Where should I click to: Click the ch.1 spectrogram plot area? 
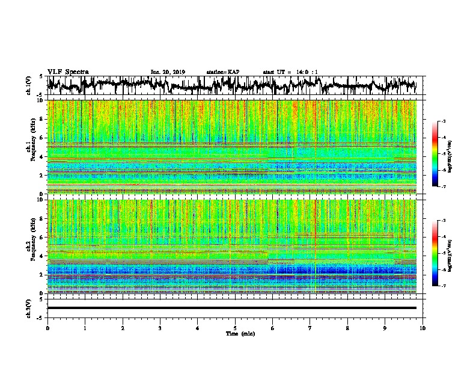point(231,147)
